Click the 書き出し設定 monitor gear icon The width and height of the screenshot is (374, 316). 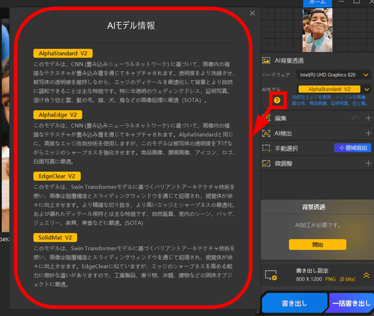(271, 275)
